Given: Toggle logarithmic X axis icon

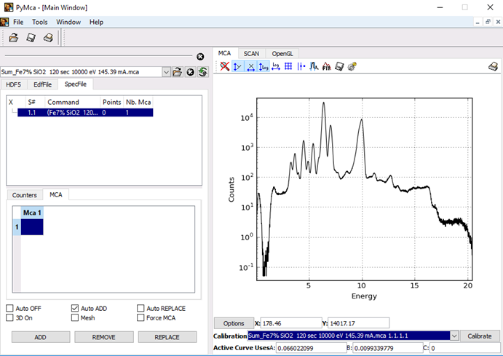Looking at the screenshot, I should 276,66.
